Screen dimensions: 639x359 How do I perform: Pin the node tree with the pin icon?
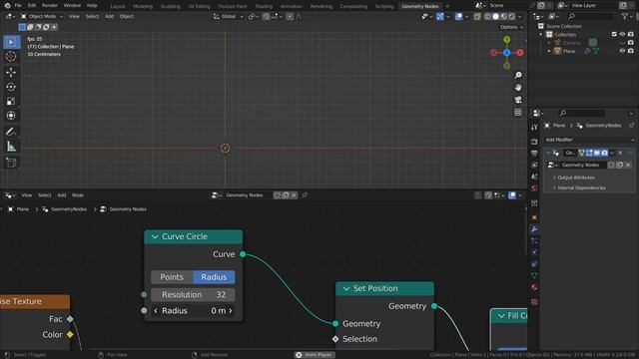pyautogui.click(x=305, y=195)
